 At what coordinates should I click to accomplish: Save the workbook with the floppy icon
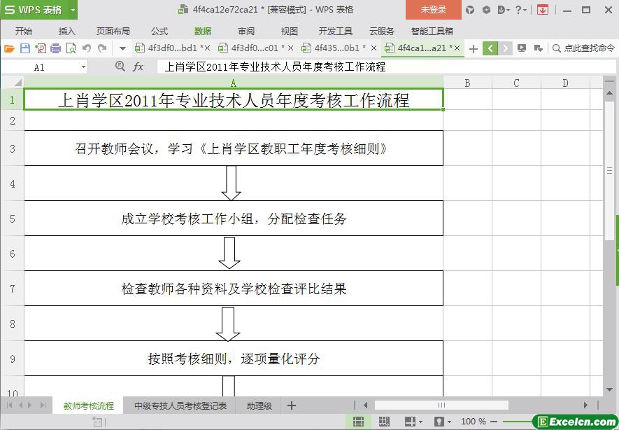click(25, 48)
